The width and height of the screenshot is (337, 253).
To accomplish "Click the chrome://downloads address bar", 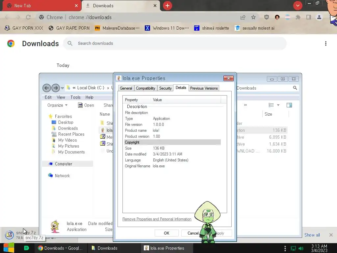I will pyautogui.click(x=138, y=17).
